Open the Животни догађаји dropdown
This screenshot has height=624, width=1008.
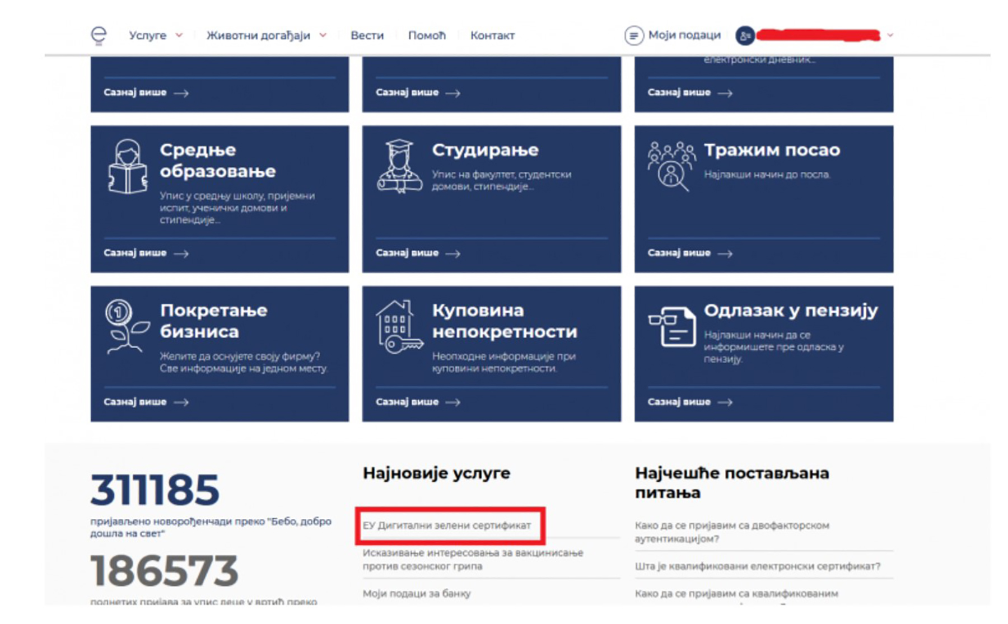pyautogui.click(x=259, y=35)
